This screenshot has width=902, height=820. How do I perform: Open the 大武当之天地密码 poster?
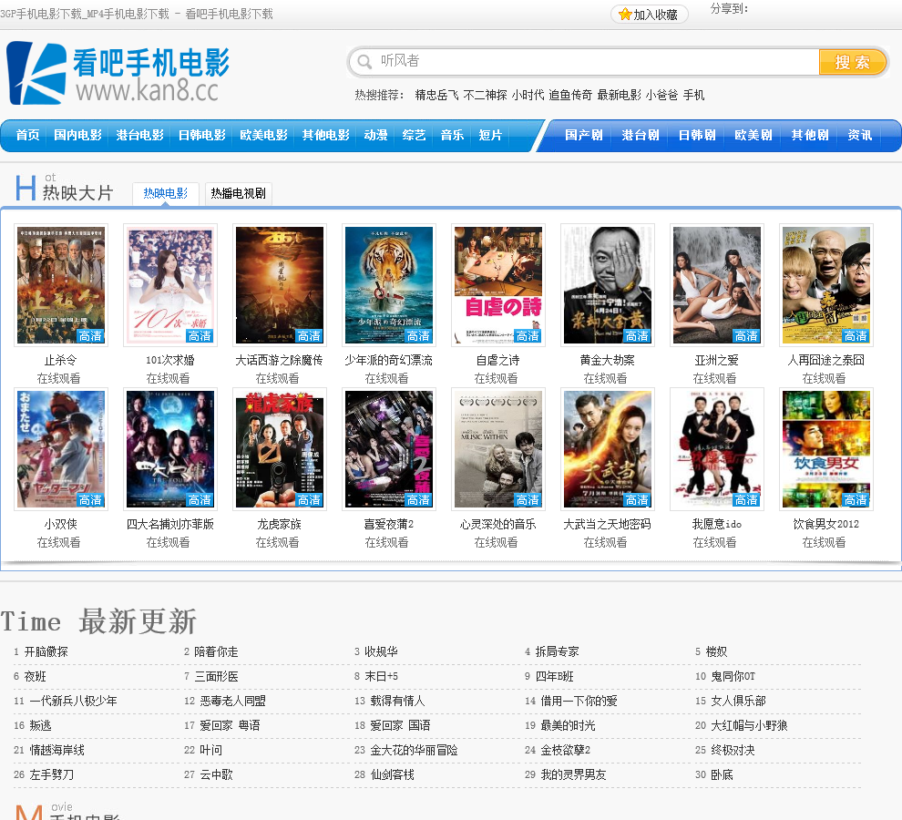pos(608,449)
